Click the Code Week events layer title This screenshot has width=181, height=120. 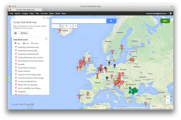[x=20, y=40]
